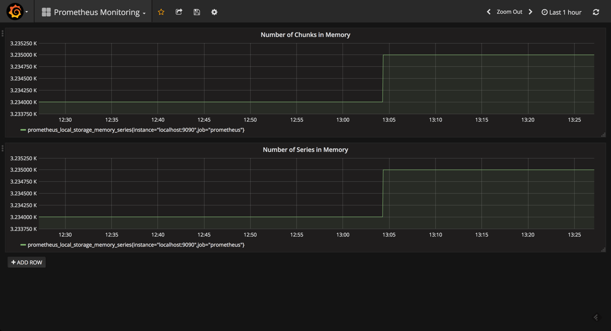Viewport: 611px width, 331px height.
Task: Open dashboard settings with the gear icon
Action: click(214, 12)
